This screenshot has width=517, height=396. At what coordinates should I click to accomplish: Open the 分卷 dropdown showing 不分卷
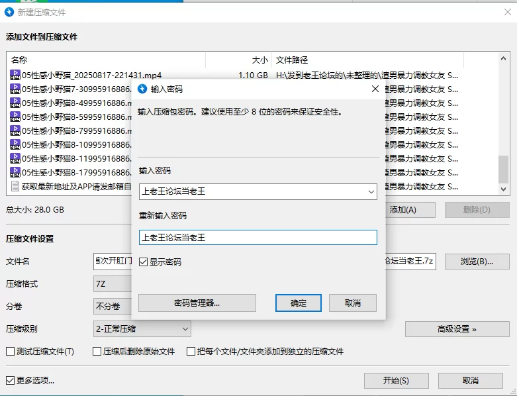tap(113, 307)
